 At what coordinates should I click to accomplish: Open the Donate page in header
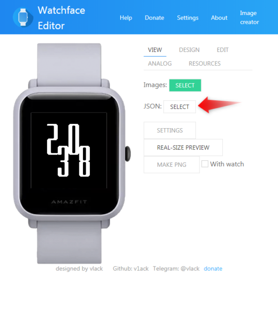coord(155,18)
